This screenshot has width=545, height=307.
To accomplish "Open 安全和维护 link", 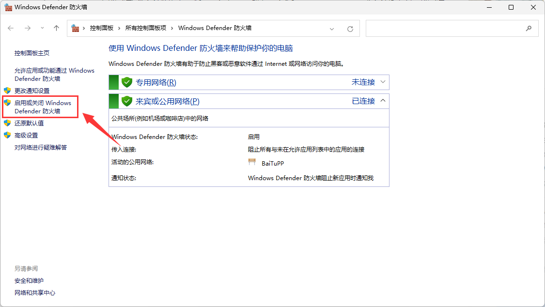I will click(29, 280).
